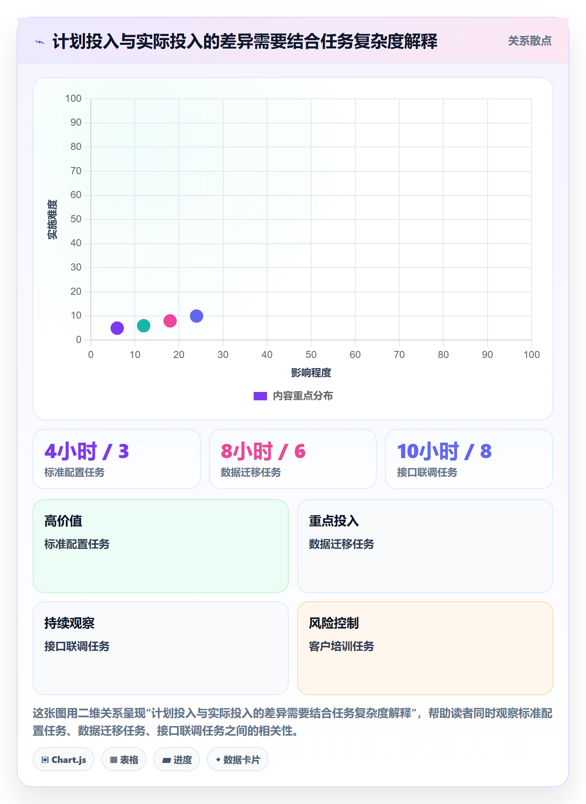Screen dimensions: 586x804
Task: Click the 表格 tag chip
Action: point(124,760)
